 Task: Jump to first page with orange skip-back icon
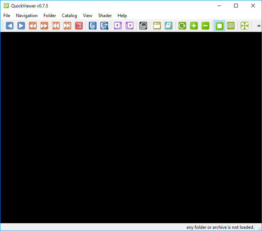point(56,26)
